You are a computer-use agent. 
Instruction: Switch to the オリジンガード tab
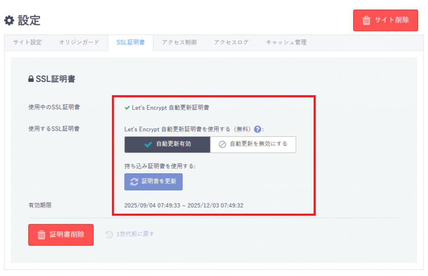(x=79, y=42)
